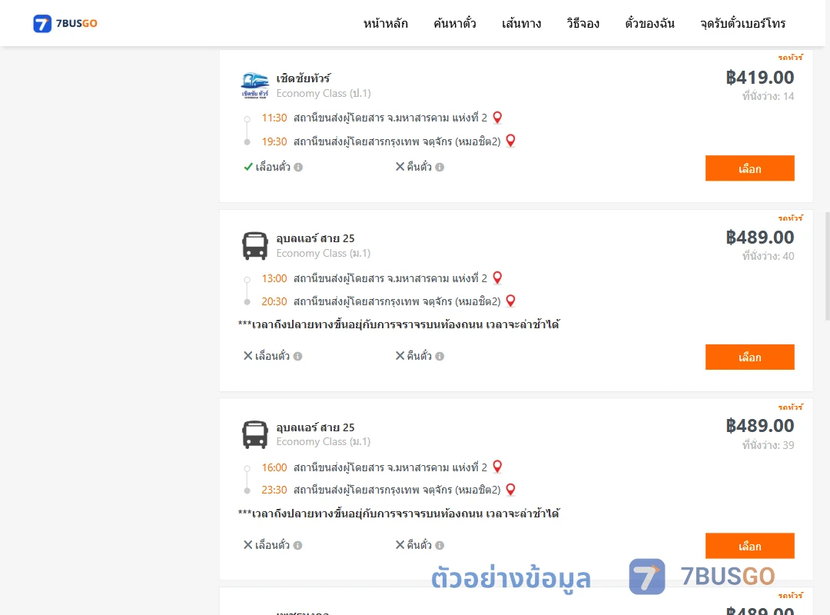The height and width of the screenshot is (615, 830).
Task: Click รถทัวร์ tag on the ฿419.00 card
Action: click(791, 57)
